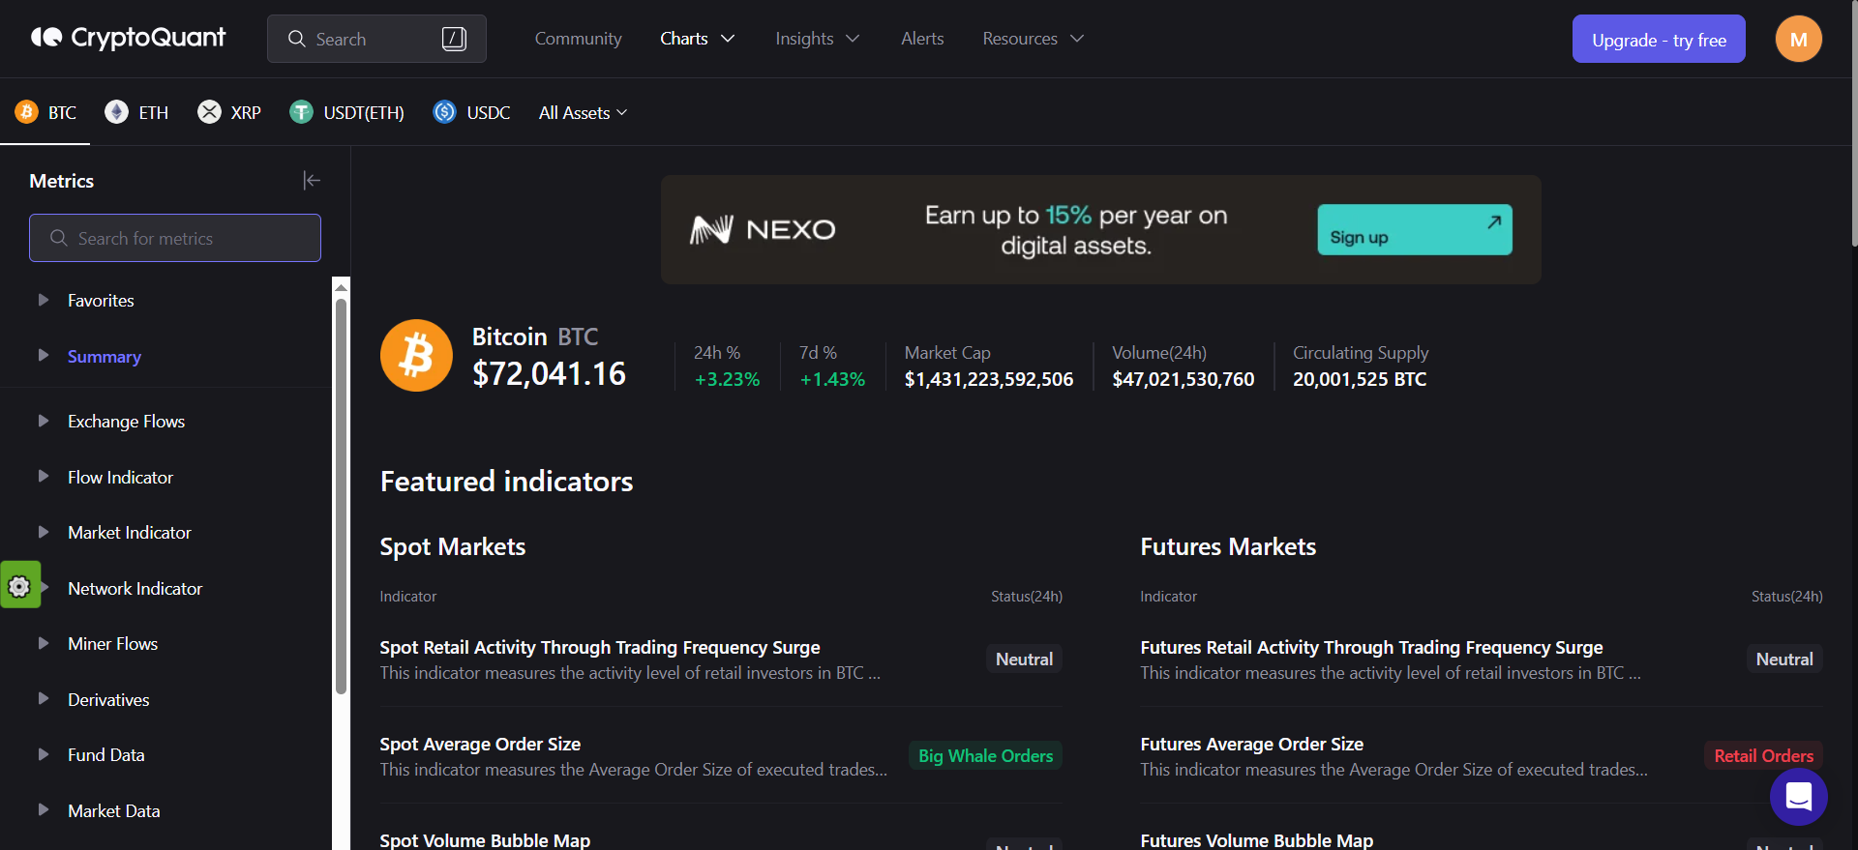Click the $72,041.16 Bitcoin price
Viewport: 1858px width, 850px height.
pyautogui.click(x=549, y=373)
